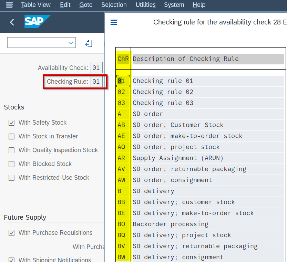Open the Goto menu
287x262 pixels.
click(86, 5)
